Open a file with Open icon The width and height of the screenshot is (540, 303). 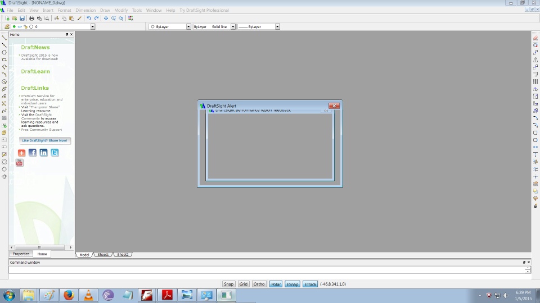coord(15,18)
